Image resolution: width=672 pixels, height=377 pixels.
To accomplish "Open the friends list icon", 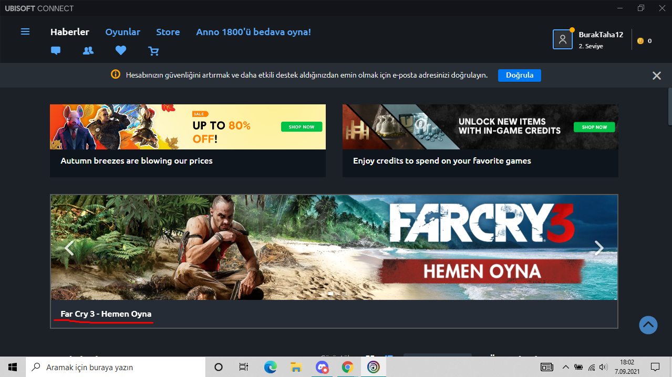I will pyautogui.click(x=88, y=51).
